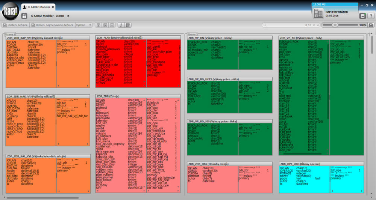Click into the search input field
The height and width of the screenshot is (200, 376).
pyautogui.click(x=285, y=25)
